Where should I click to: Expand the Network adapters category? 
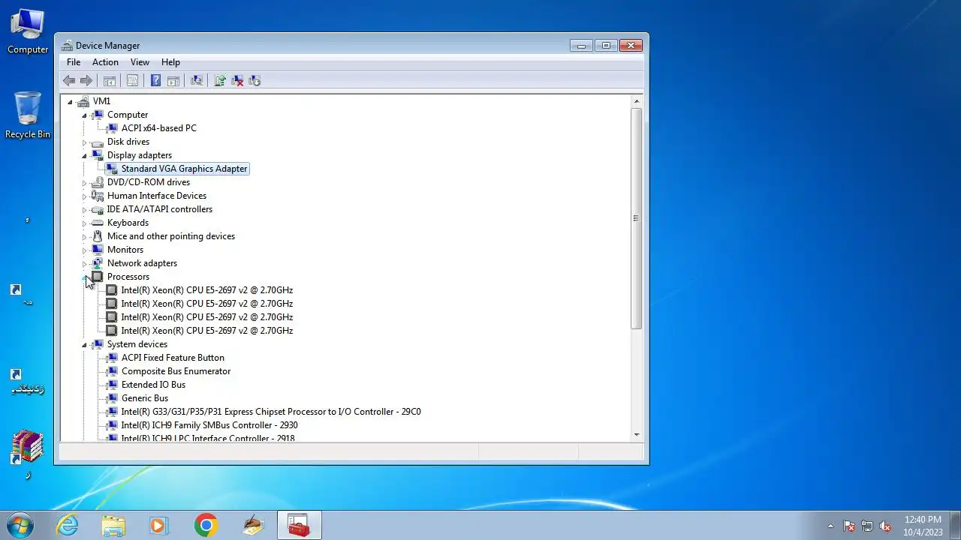(84, 263)
